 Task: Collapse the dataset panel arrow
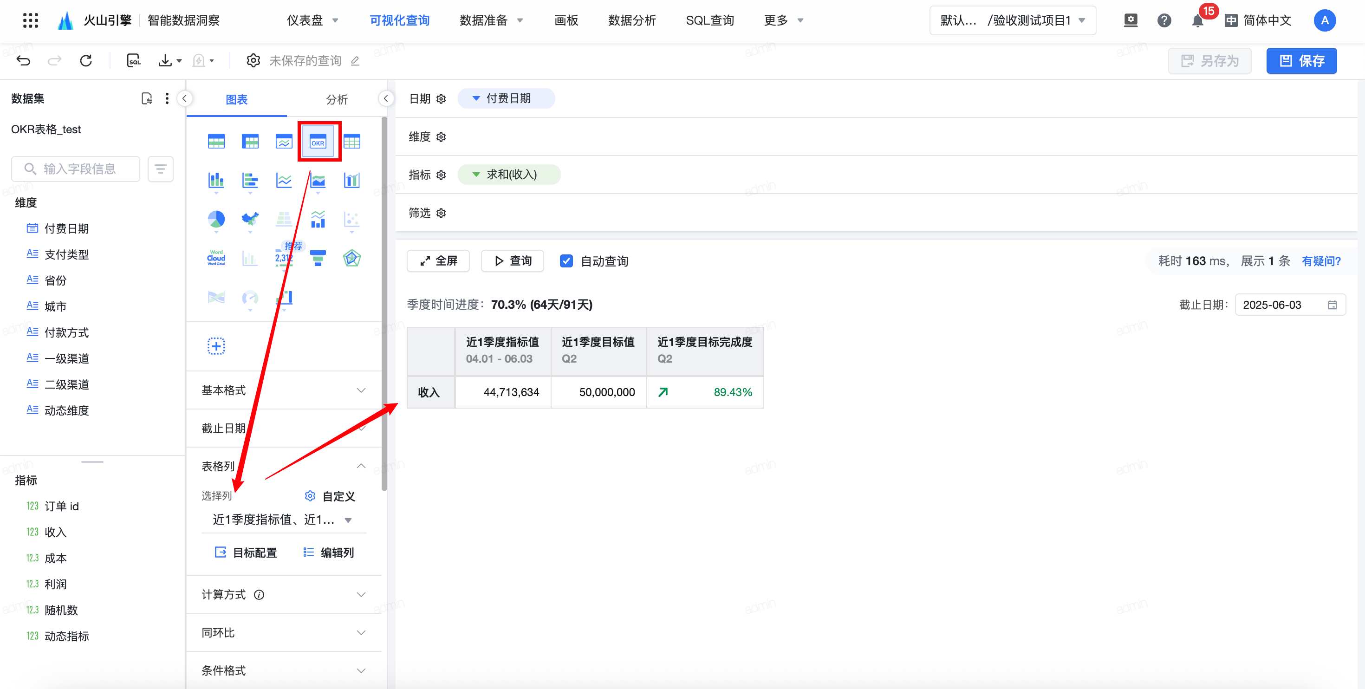tap(184, 98)
